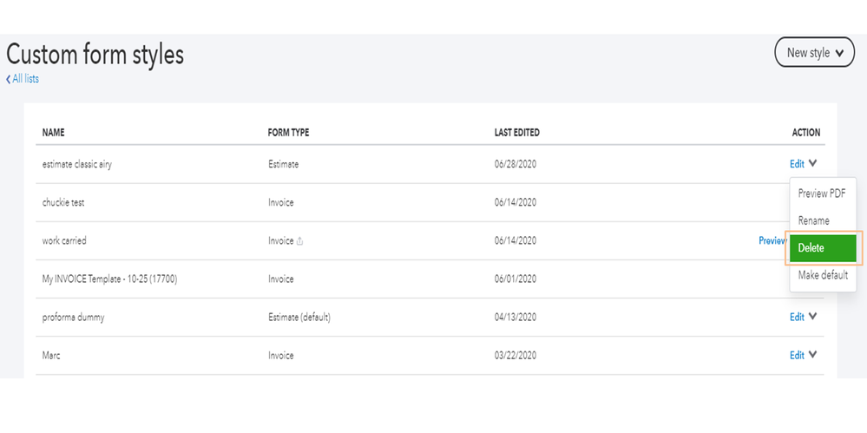The height and width of the screenshot is (433, 867).
Task: Click Edit for proforma dummy
Action: [797, 317]
